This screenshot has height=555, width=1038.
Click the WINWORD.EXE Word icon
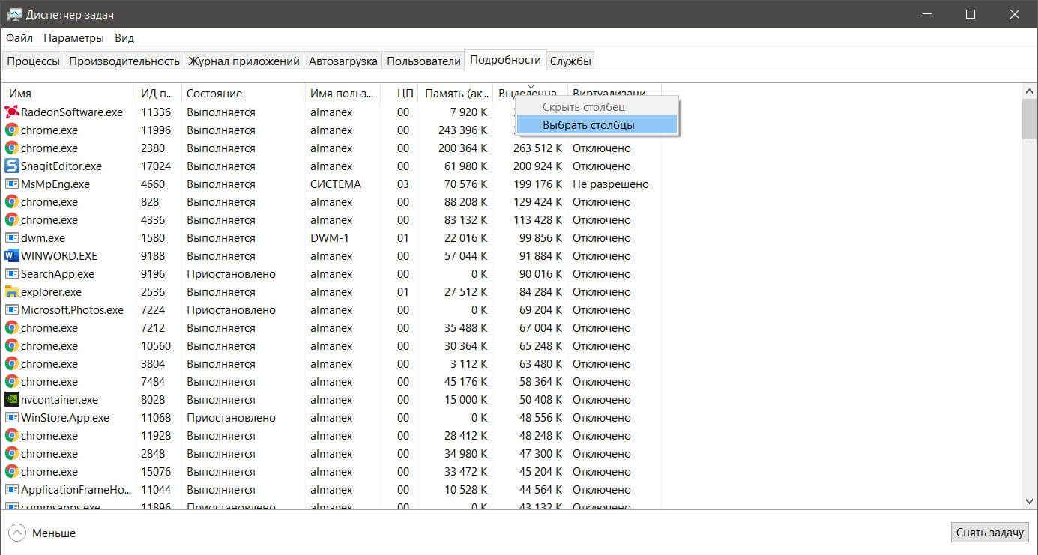(x=12, y=256)
